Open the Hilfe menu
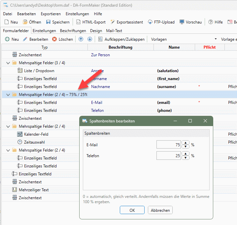 click(x=98, y=14)
